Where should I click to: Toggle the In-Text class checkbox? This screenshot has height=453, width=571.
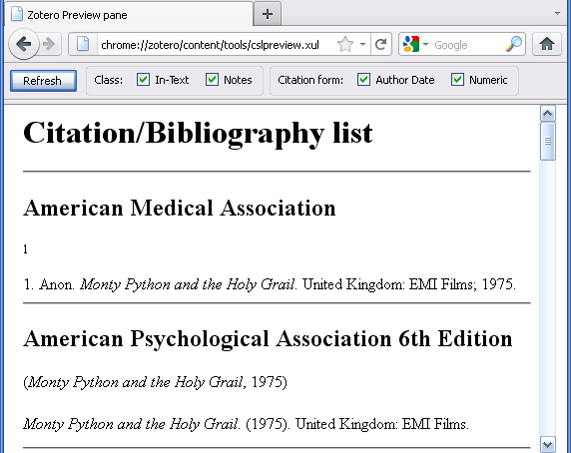(x=143, y=80)
